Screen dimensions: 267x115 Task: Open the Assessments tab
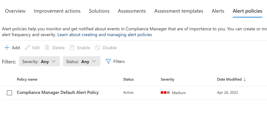[132, 11]
